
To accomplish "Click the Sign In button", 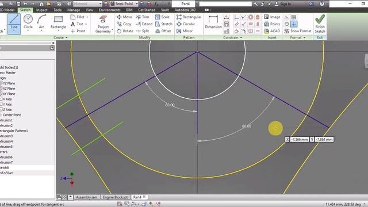I will pyautogui.click(x=283, y=4).
